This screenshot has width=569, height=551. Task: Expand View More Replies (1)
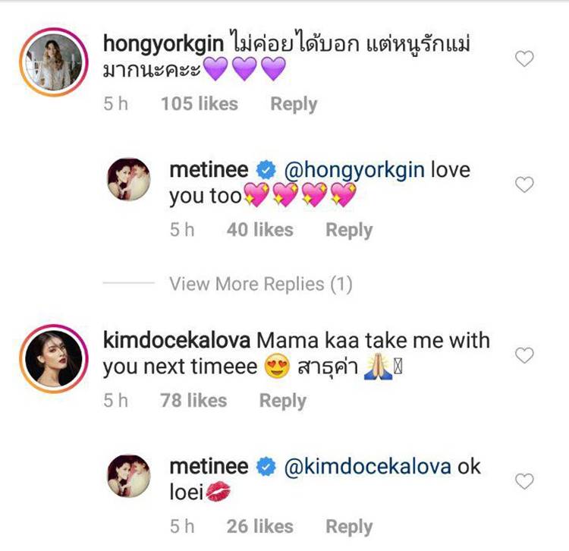[x=261, y=285]
